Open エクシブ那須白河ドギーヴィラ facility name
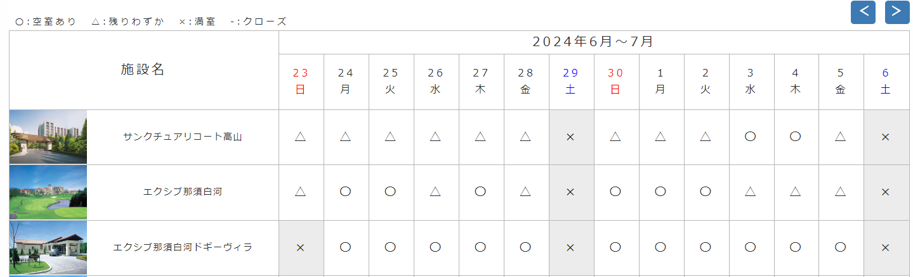The image size is (913, 277). pyautogui.click(x=182, y=247)
